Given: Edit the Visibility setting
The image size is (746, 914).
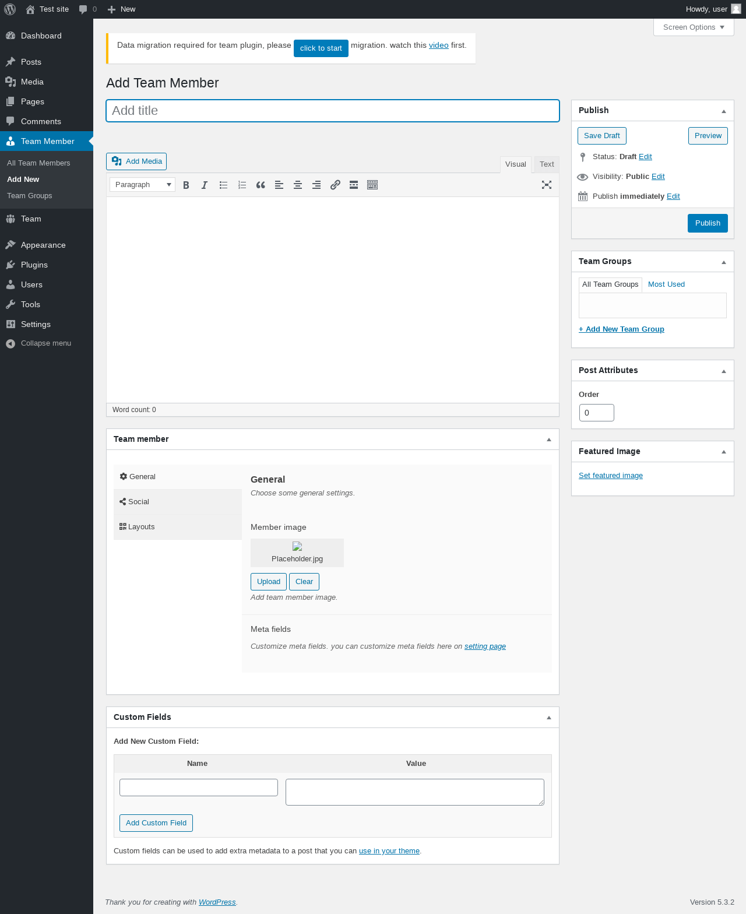Looking at the screenshot, I should coord(658,177).
